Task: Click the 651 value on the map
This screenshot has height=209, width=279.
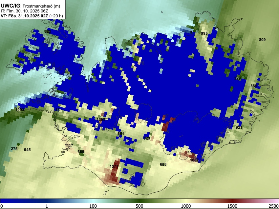Action: point(121,134)
